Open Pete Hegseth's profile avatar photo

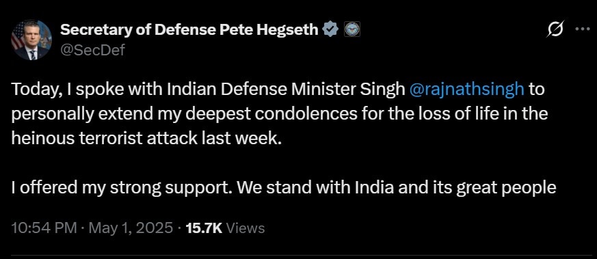tap(31, 40)
